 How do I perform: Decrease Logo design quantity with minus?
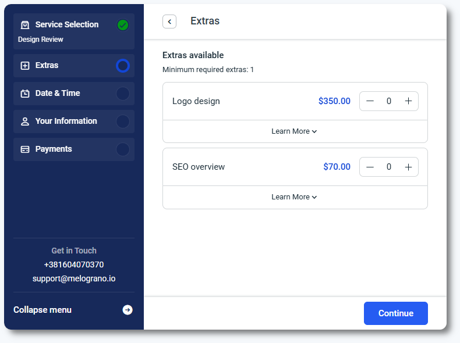click(x=370, y=101)
